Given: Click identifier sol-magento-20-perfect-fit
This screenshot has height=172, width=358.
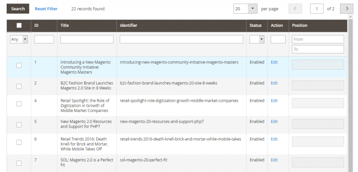Looking at the screenshot, I should click(144, 160).
